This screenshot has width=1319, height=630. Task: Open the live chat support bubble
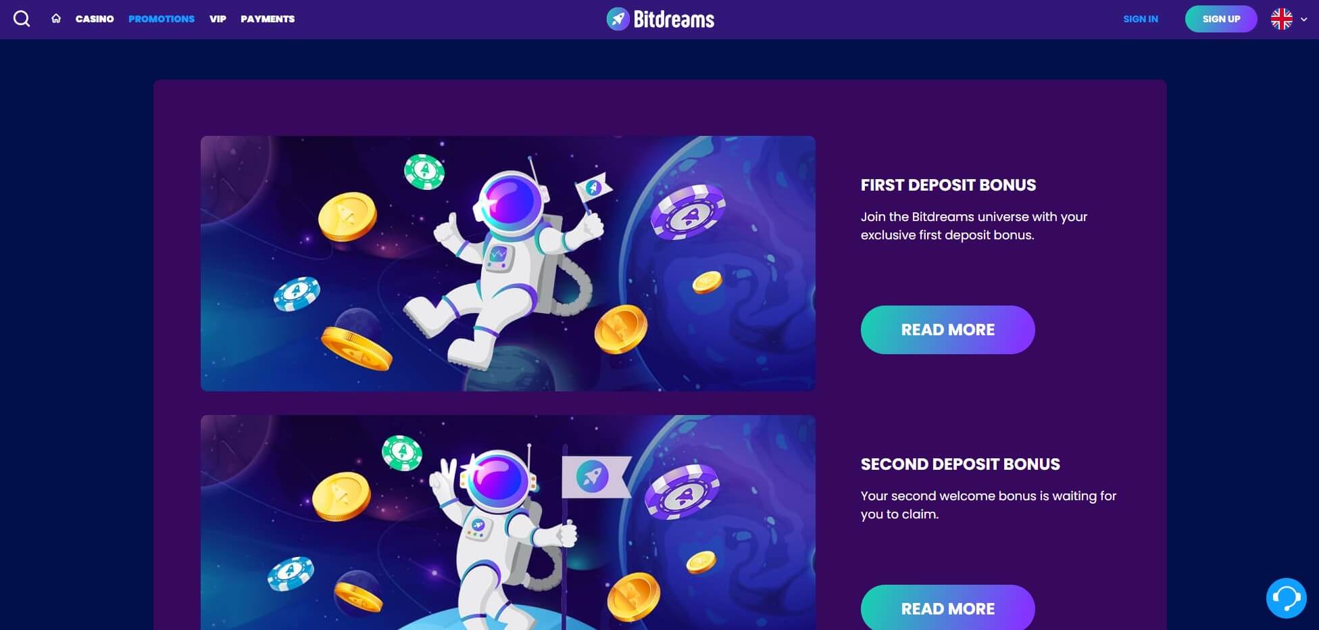coord(1286,598)
